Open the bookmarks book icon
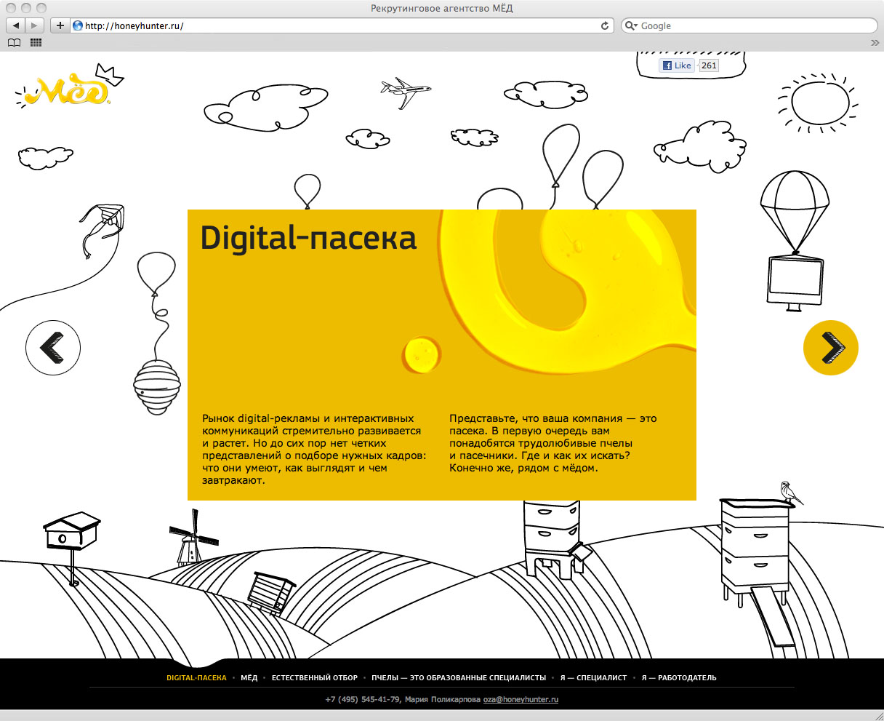This screenshot has height=721, width=884. click(14, 43)
